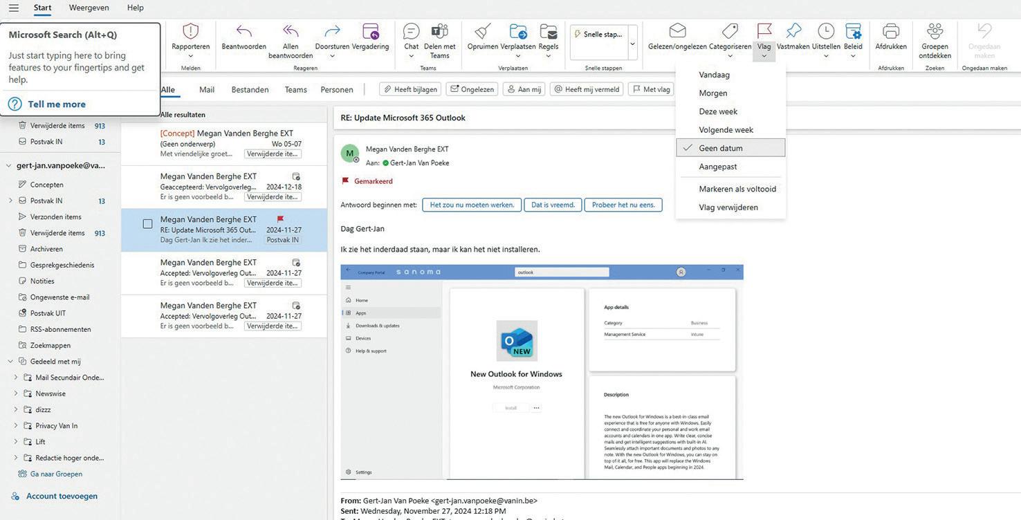Select the checked Geen datum option

730,148
